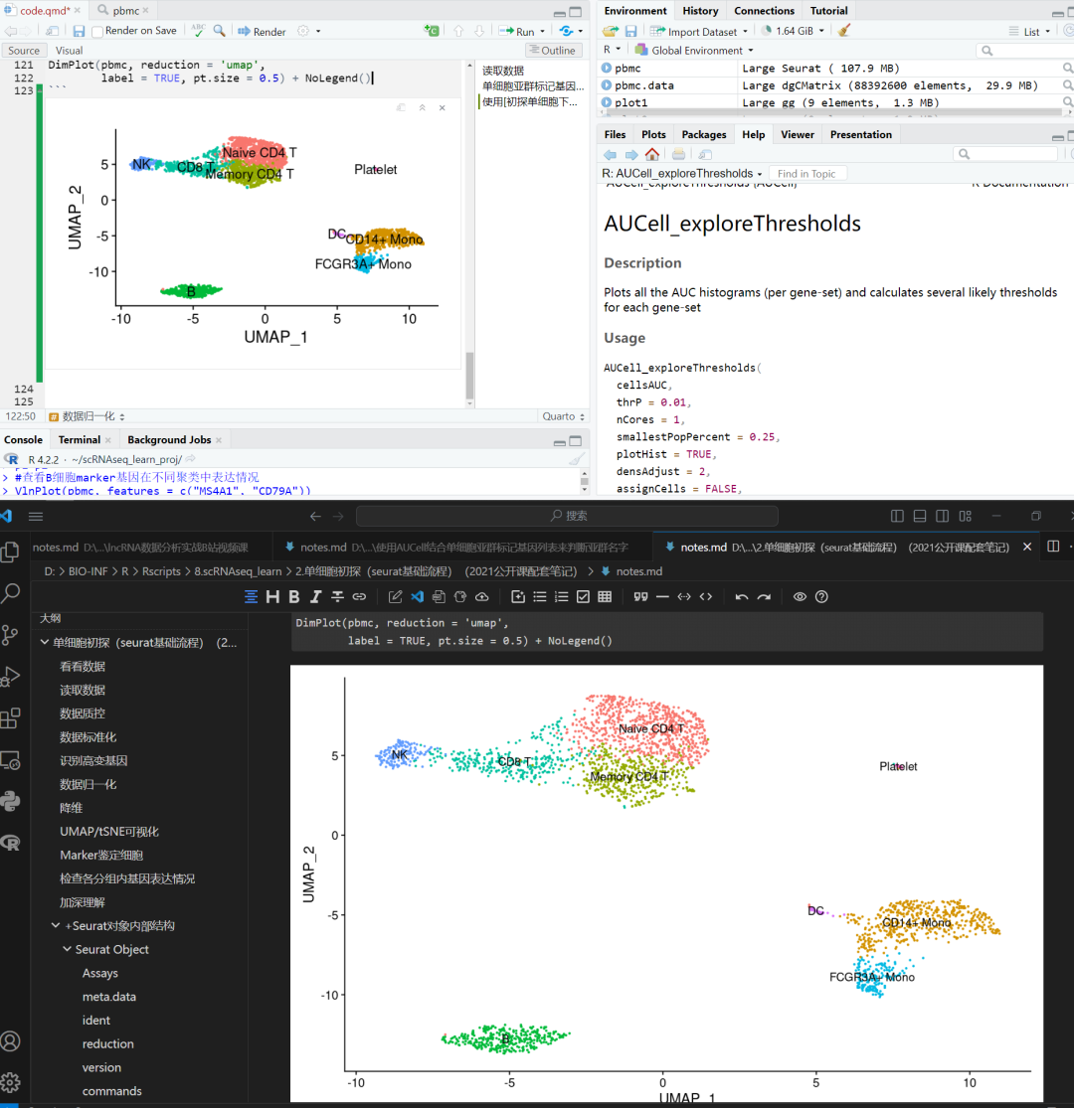Switch to the Terminal tab

80,439
